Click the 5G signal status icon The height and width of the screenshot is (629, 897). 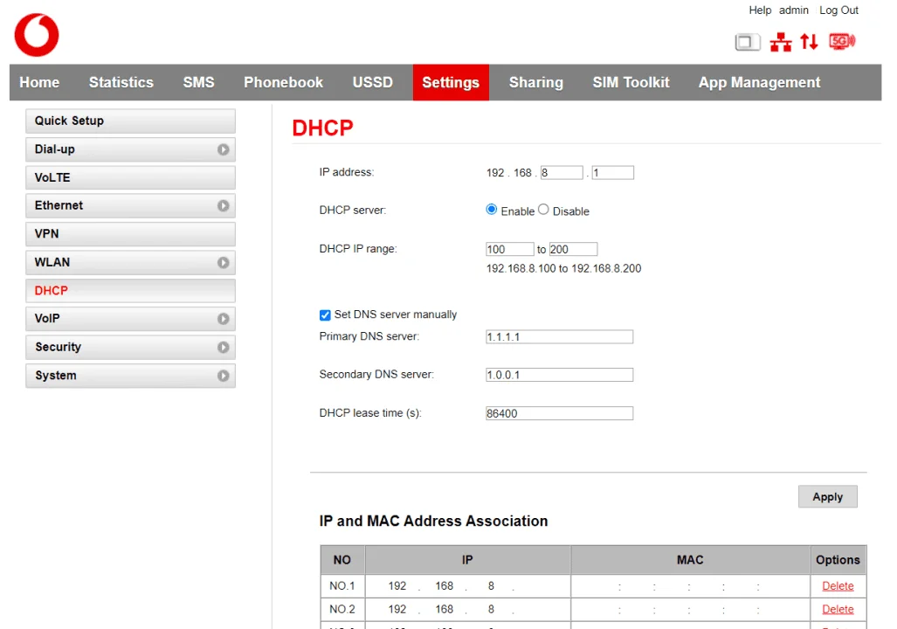(x=842, y=41)
